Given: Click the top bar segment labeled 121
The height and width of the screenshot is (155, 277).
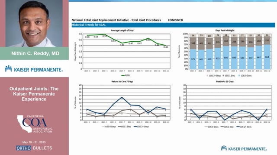Looking at the screenshot, I should (x=209, y=36).
